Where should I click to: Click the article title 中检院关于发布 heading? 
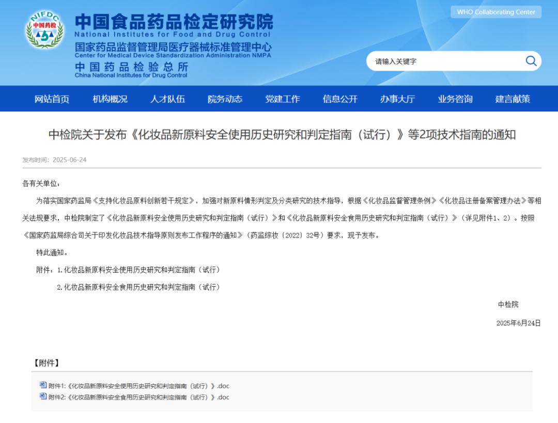click(282, 134)
